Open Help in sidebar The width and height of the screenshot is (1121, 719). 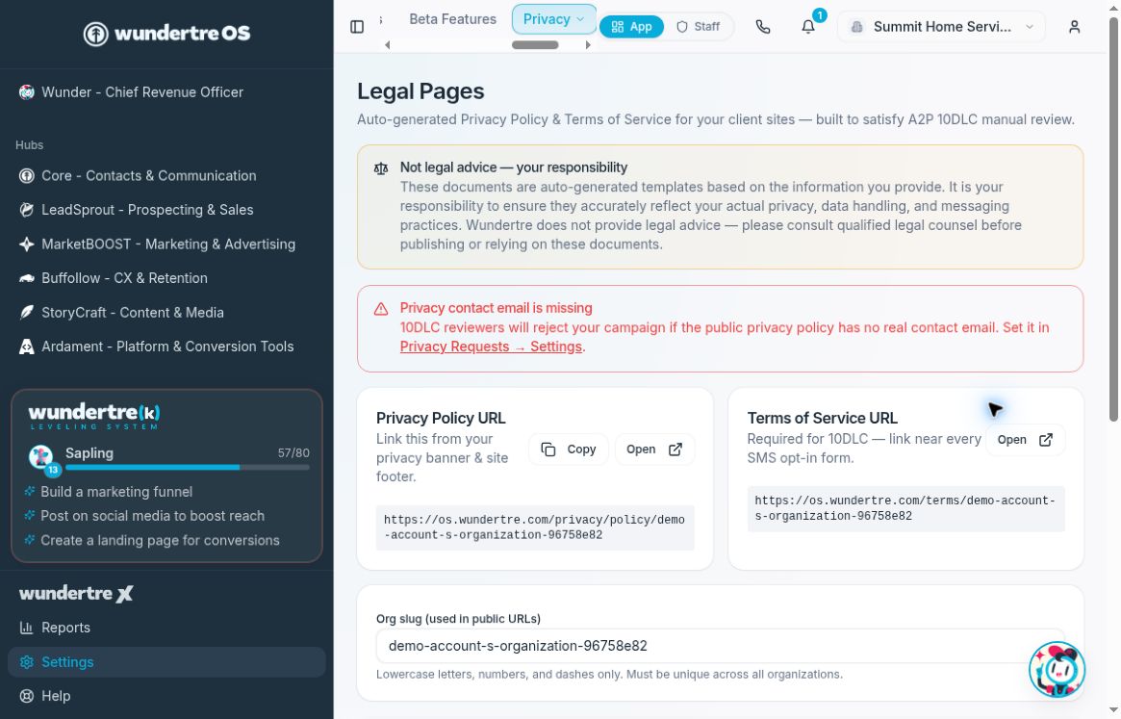point(166,696)
